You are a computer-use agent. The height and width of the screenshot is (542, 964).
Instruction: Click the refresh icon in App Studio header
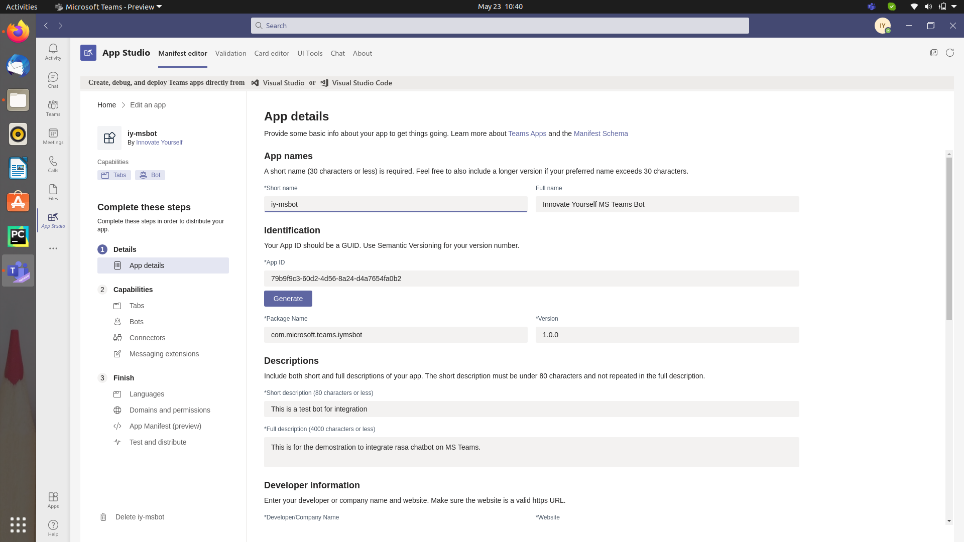pyautogui.click(x=950, y=53)
